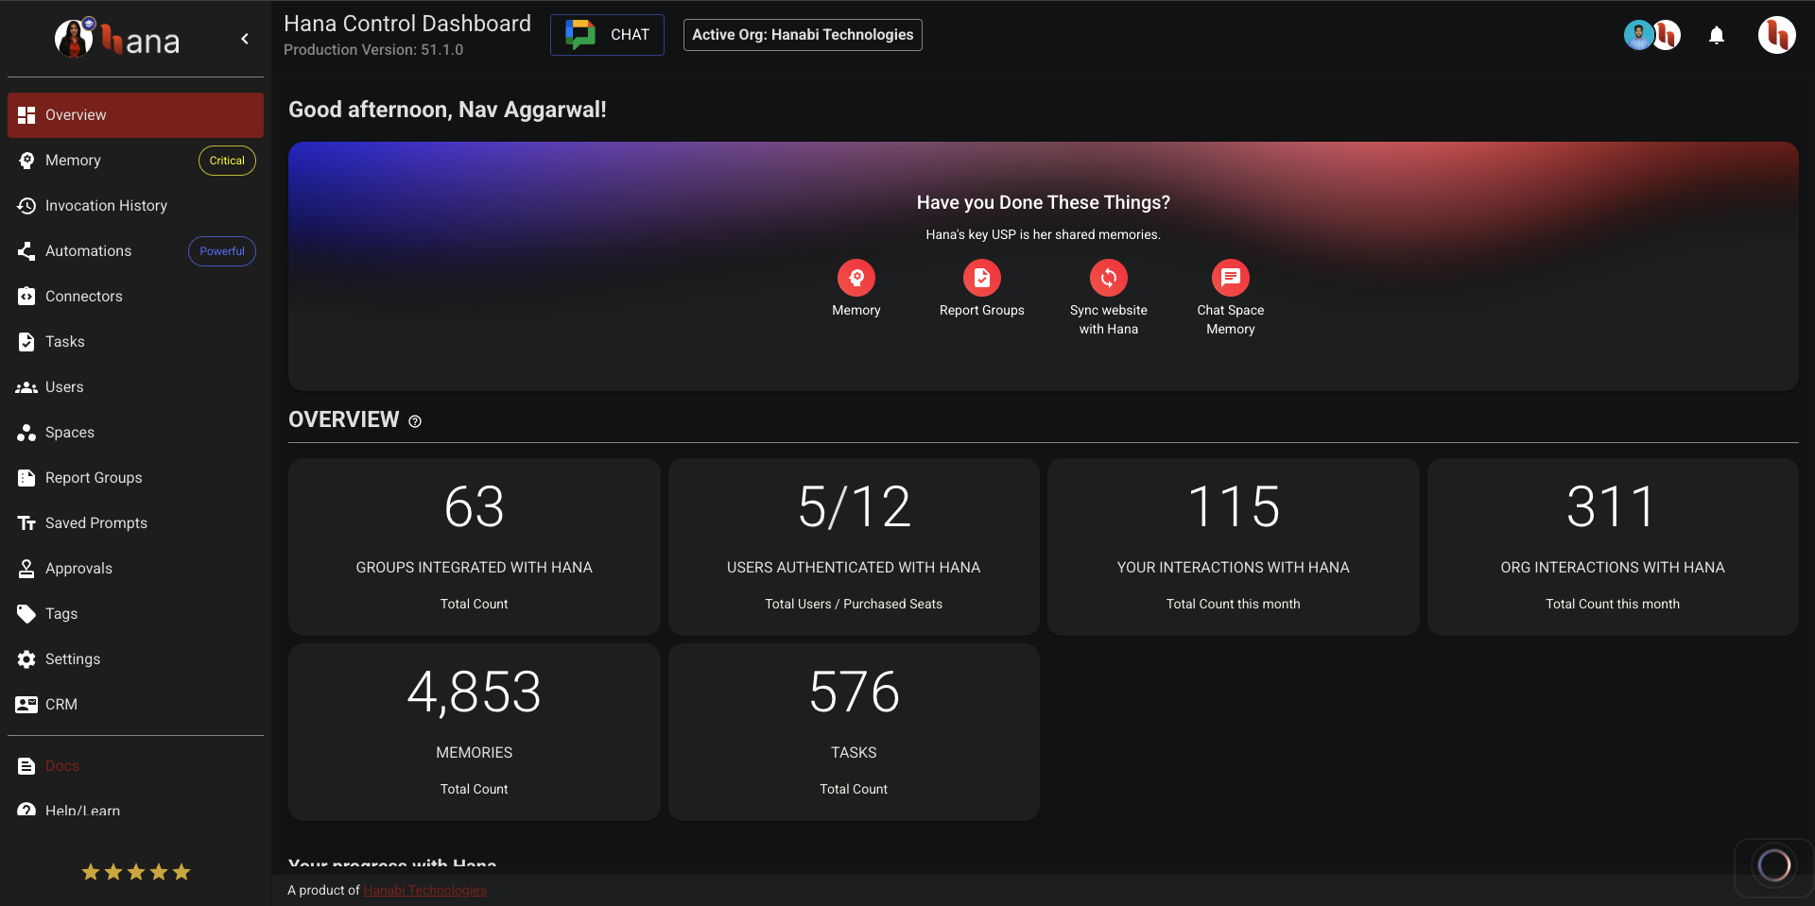Click the Tags label icon

click(26, 614)
